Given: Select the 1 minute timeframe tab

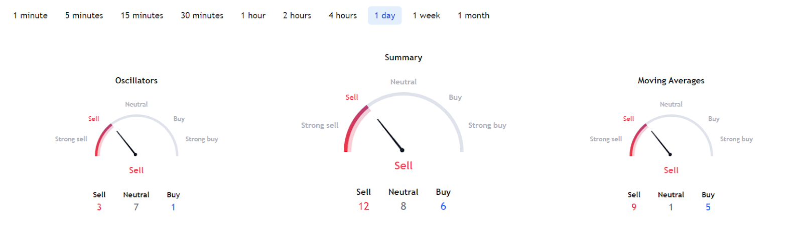Looking at the screenshot, I should (x=31, y=16).
